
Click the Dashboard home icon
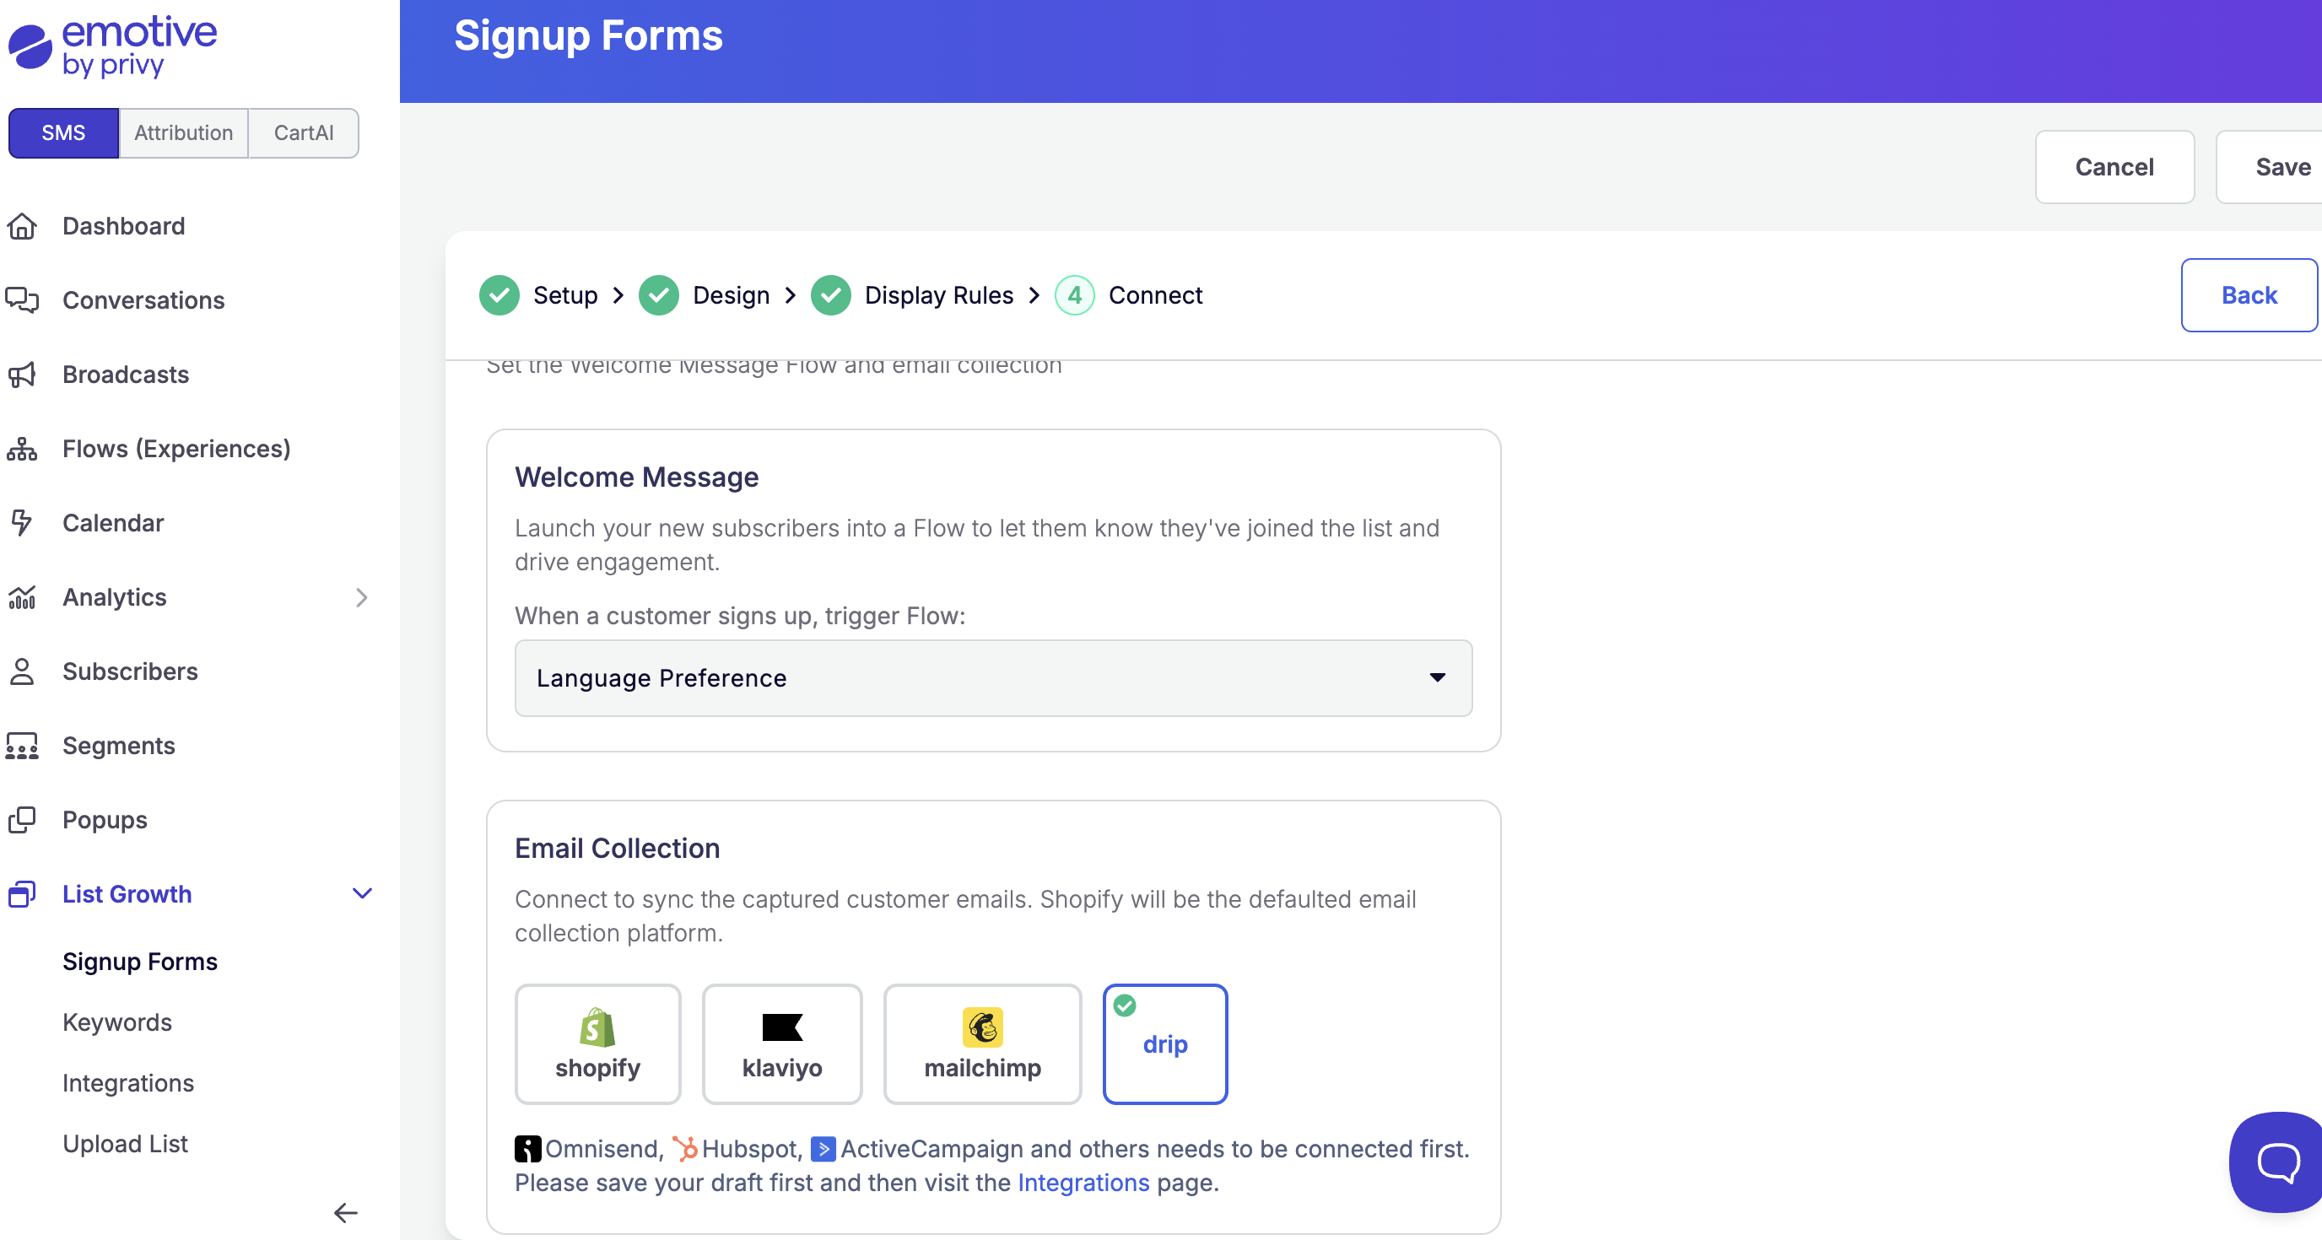22,226
